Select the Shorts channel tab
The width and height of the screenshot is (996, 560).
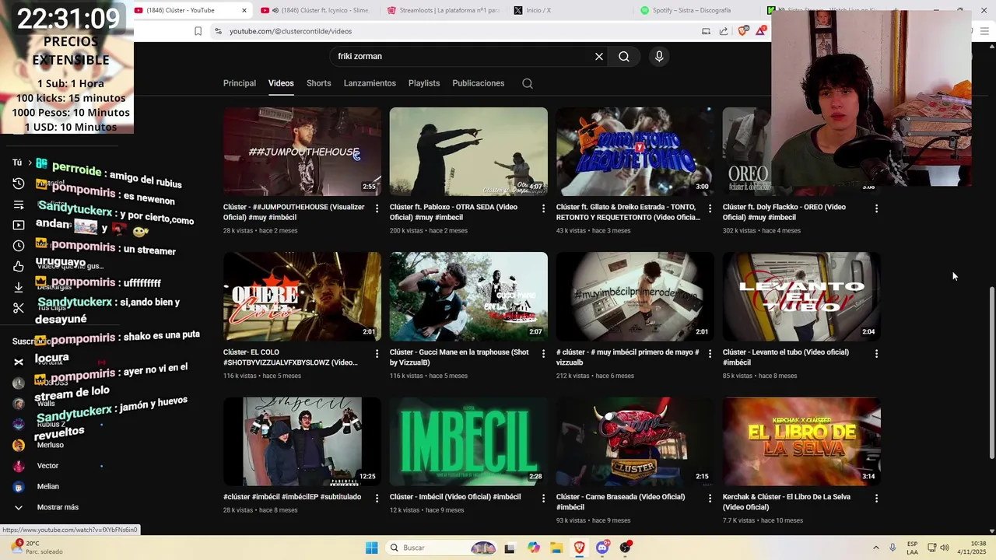click(319, 83)
